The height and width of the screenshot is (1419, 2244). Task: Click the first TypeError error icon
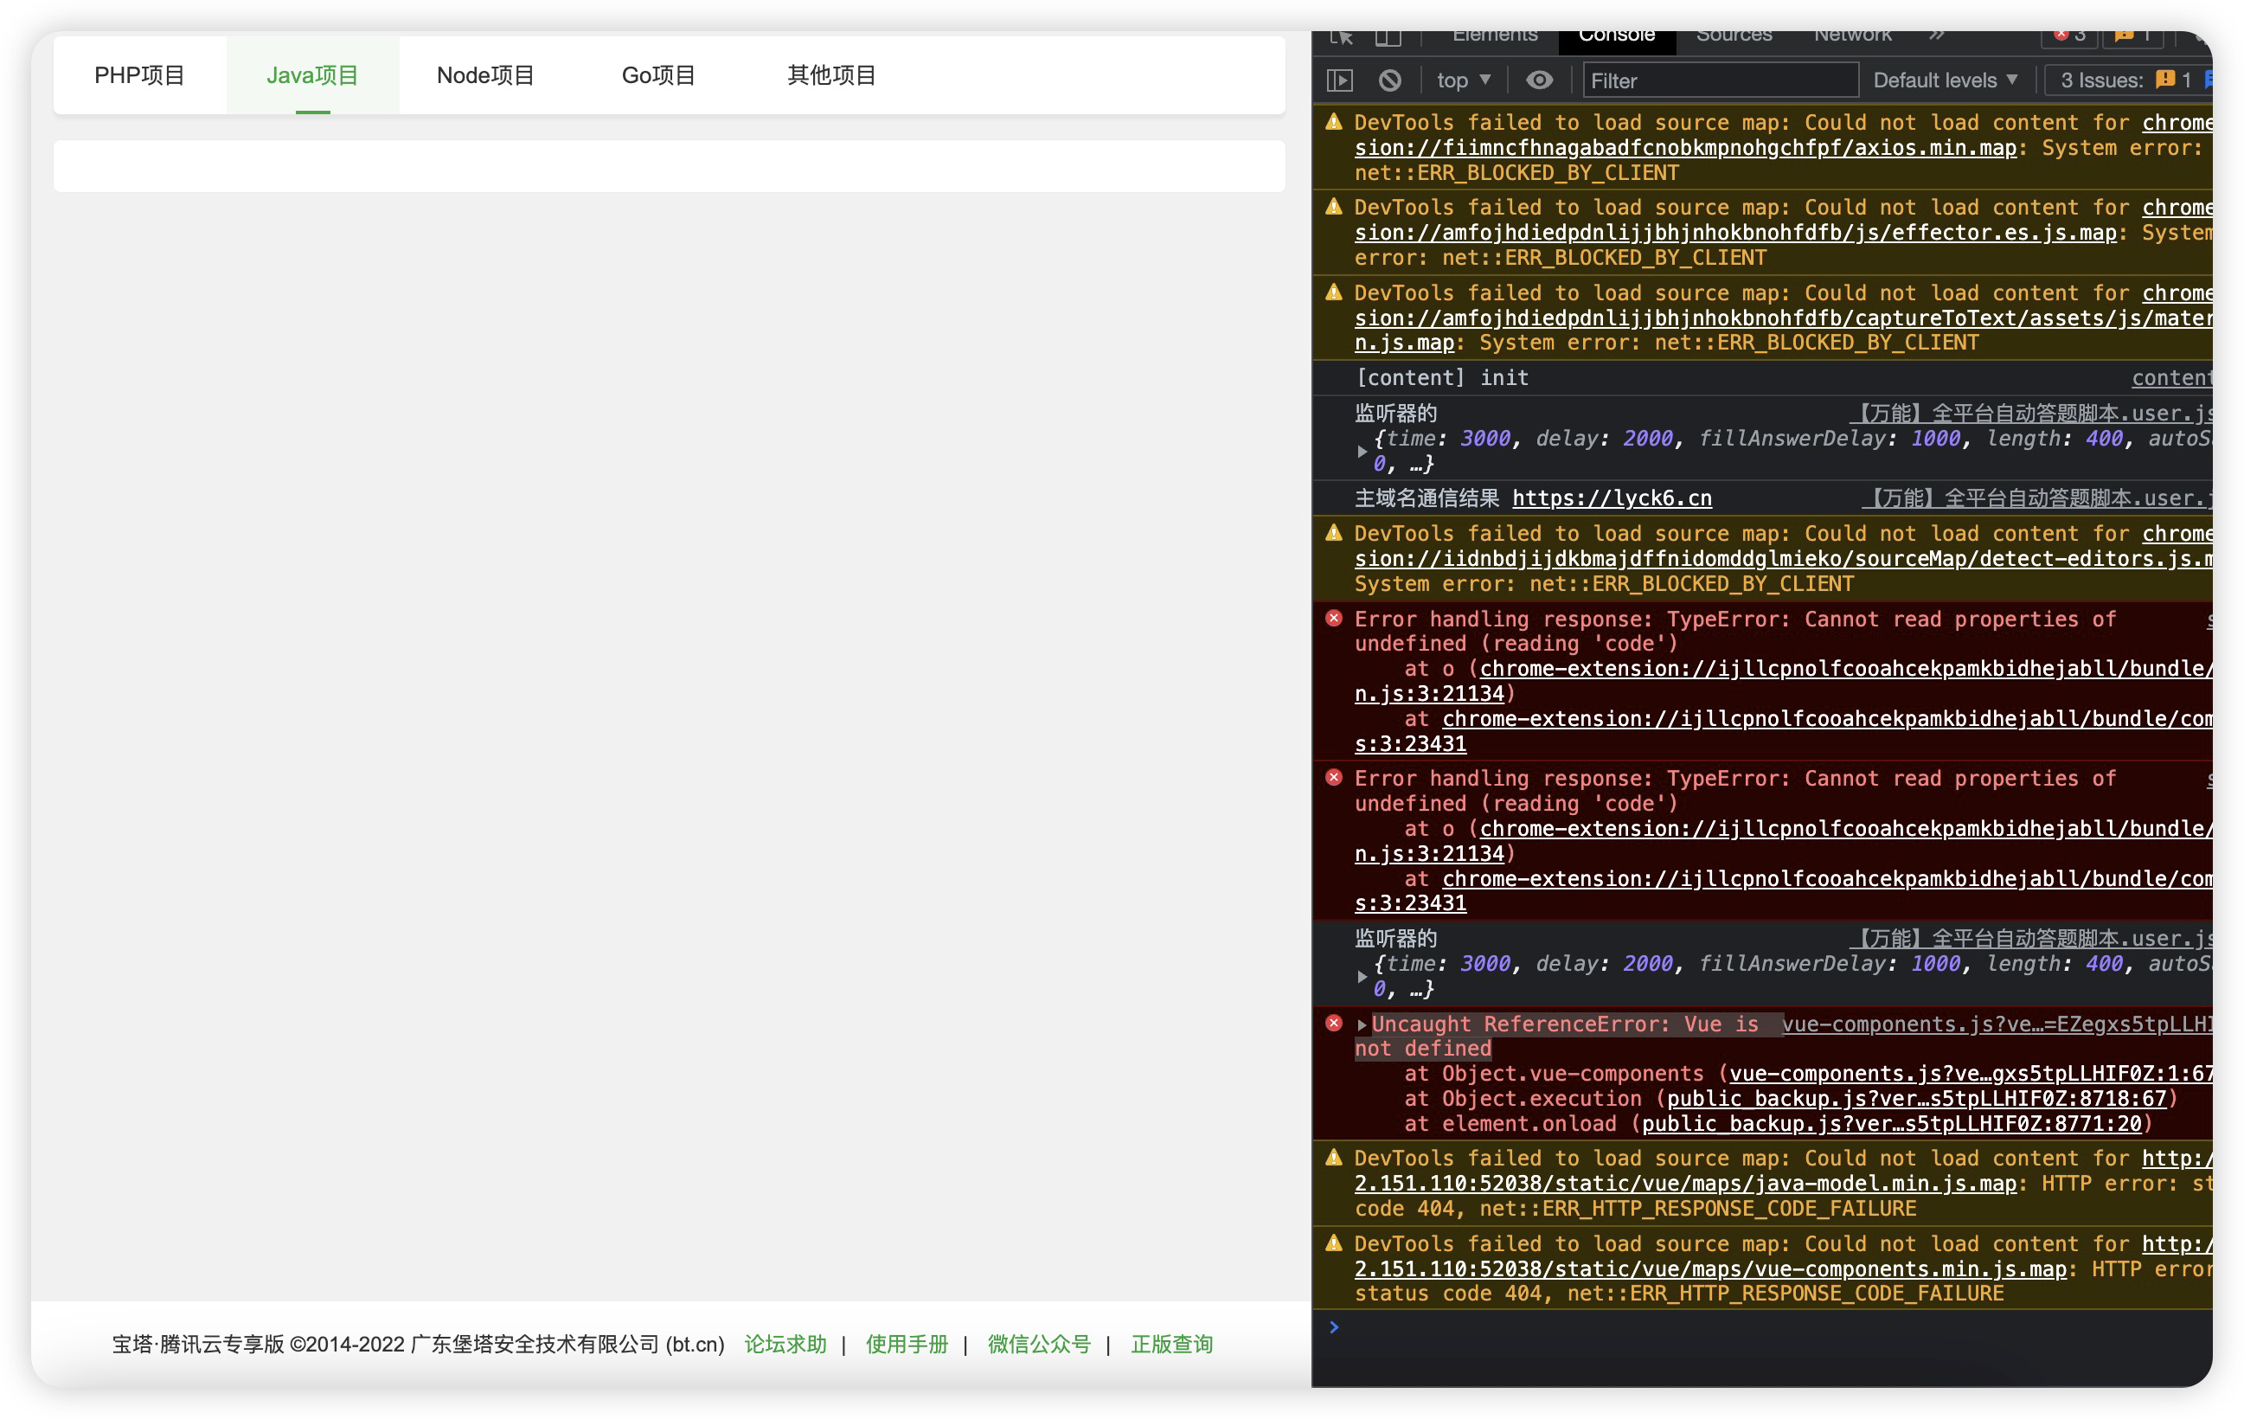1334,618
